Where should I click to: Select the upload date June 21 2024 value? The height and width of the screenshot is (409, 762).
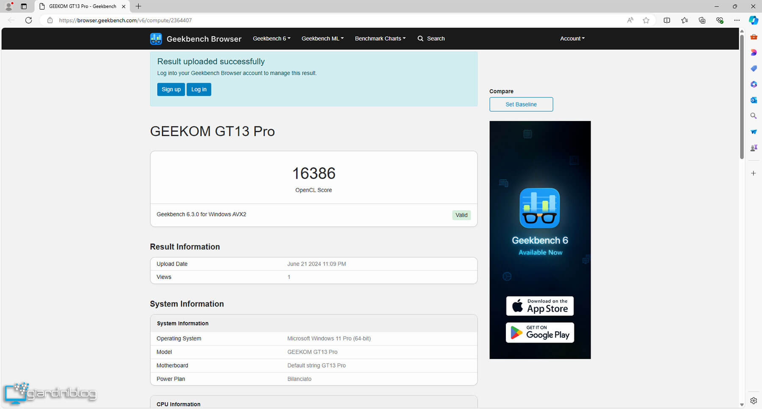pyautogui.click(x=317, y=264)
